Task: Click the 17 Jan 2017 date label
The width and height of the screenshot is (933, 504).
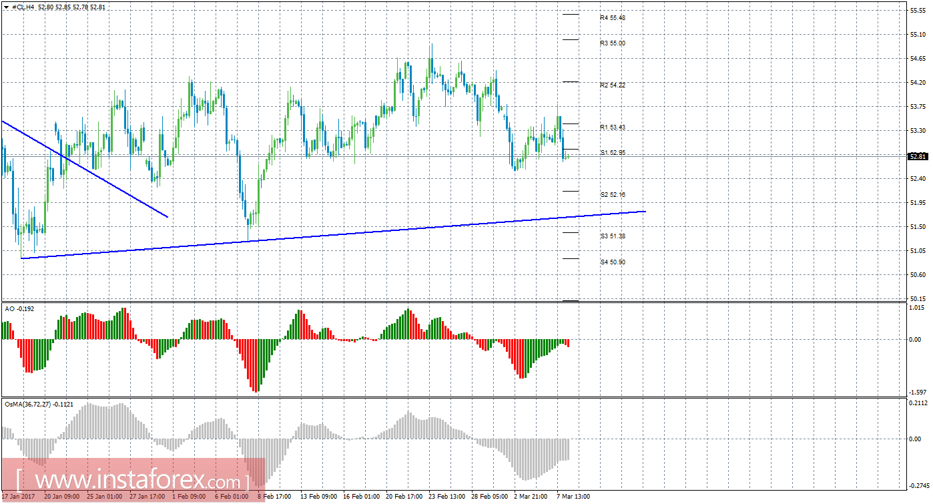Action: 17,497
